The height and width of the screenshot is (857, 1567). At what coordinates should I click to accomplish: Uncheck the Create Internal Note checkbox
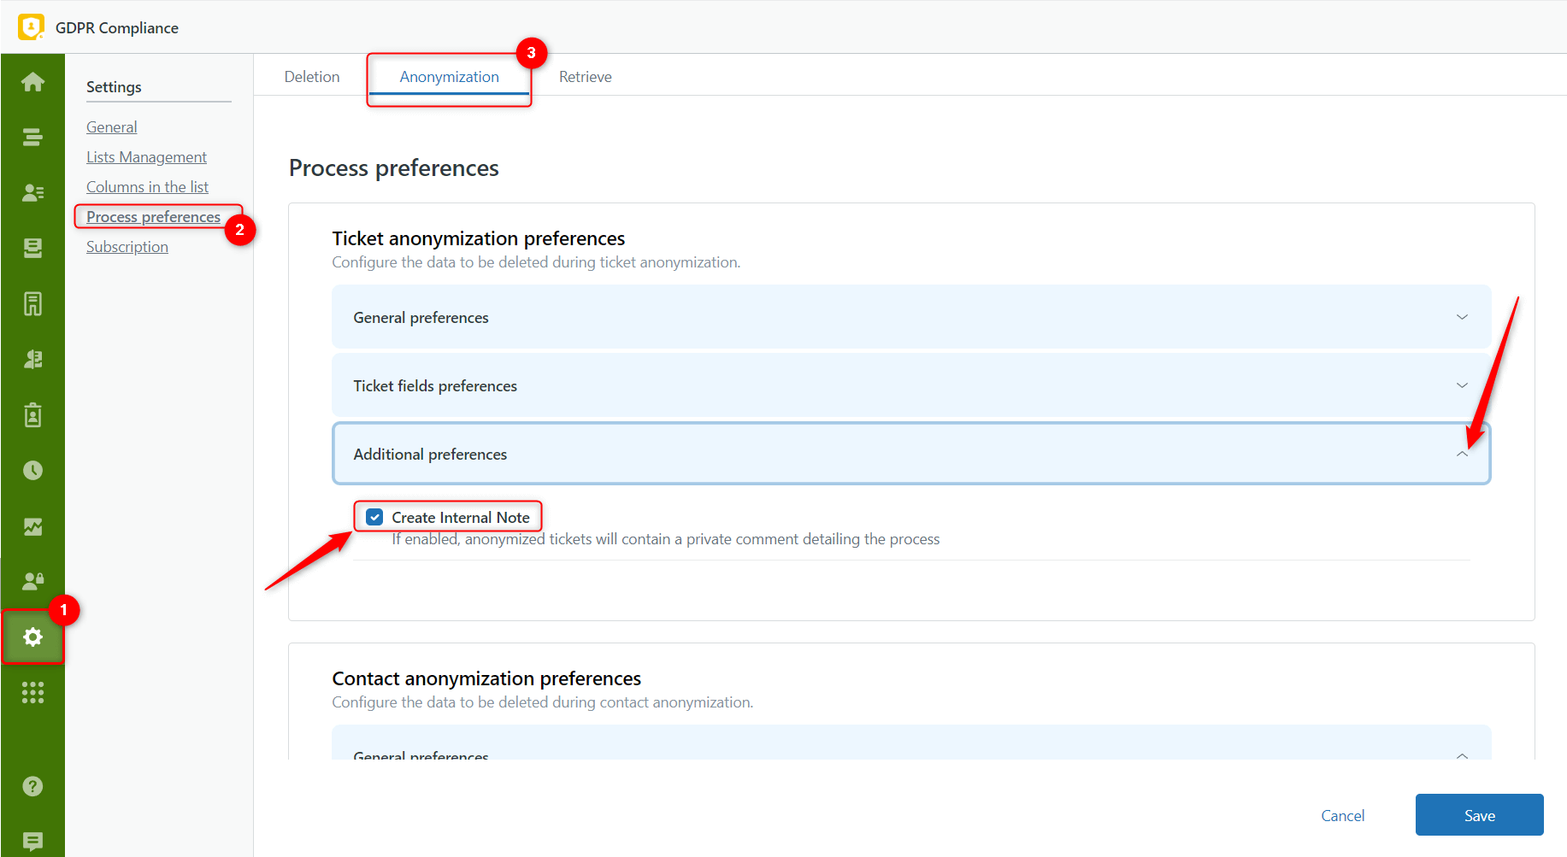point(374,517)
